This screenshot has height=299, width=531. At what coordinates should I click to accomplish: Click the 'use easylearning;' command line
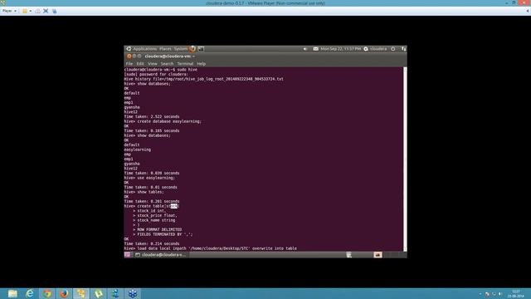tap(149, 178)
